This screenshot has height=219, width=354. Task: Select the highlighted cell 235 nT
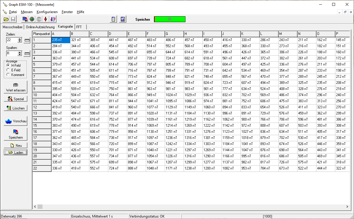tap(61, 40)
